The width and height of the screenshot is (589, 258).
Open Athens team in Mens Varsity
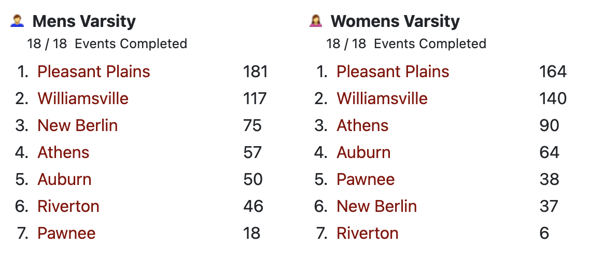[x=63, y=152]
